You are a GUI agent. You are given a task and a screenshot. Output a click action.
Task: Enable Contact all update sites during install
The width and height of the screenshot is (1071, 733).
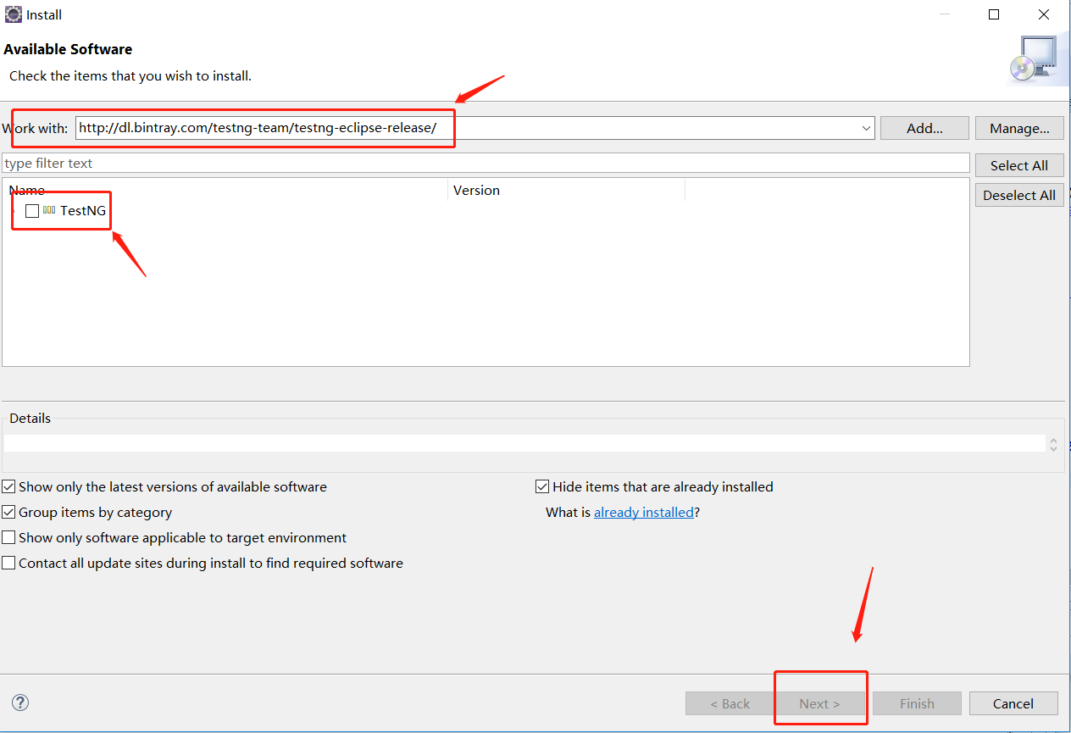pos(8,564)
